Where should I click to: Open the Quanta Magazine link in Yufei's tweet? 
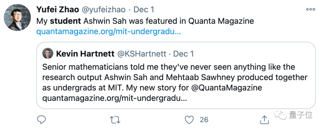tap(108, 32)
